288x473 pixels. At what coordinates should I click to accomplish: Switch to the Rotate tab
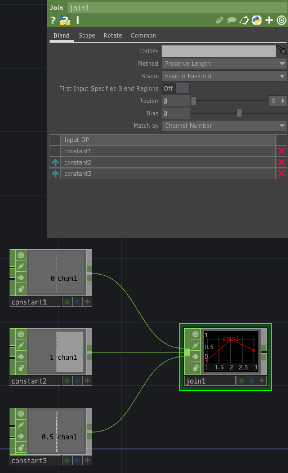point(113,36)
